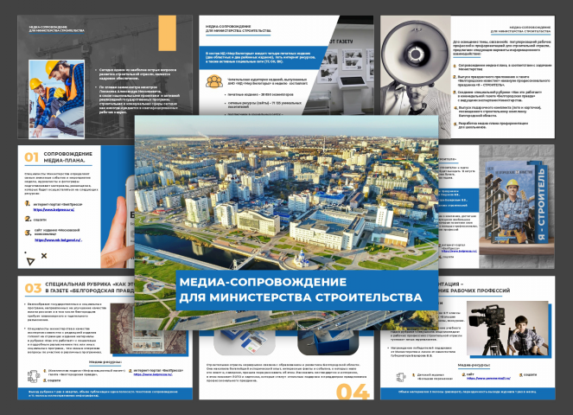Click the blue title banner МЕДИА-СОПРОВОЖДЕНИЕ
The width and height of the screenshot is (573, 415).
click(x=307, y=290)
